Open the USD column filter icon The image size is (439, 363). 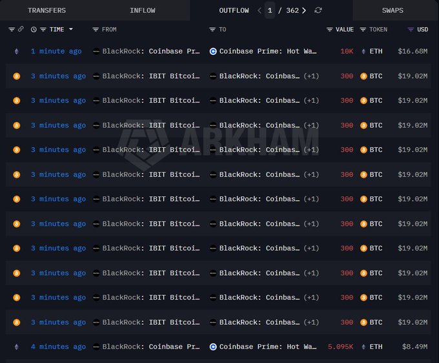(411, 30)
